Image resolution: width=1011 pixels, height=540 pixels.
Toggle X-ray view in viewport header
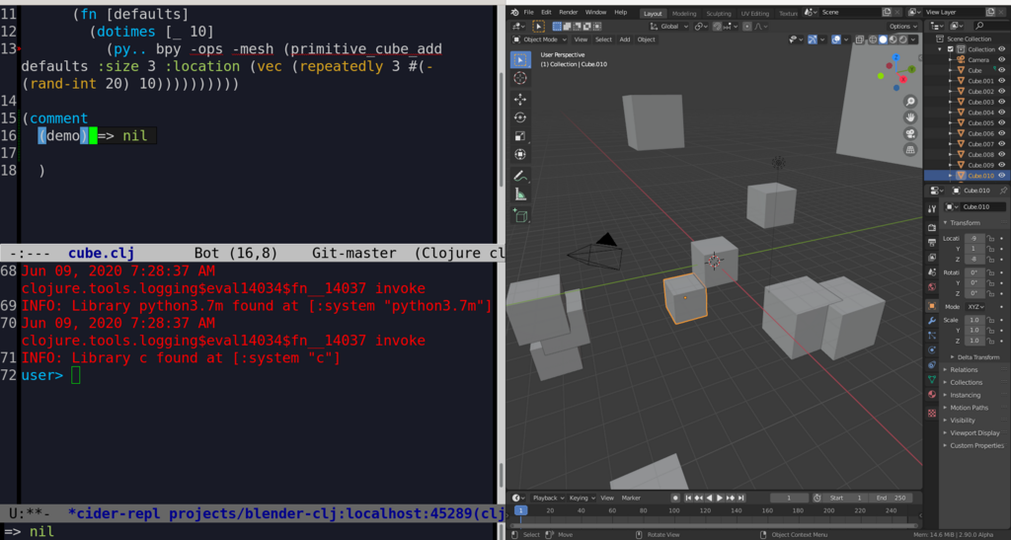click(x=860, y=39)
